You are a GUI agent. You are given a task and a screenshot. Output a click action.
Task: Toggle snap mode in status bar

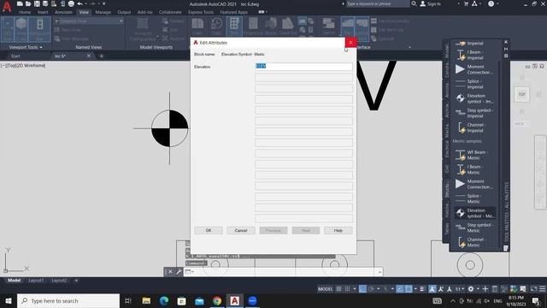pos(348,289)
